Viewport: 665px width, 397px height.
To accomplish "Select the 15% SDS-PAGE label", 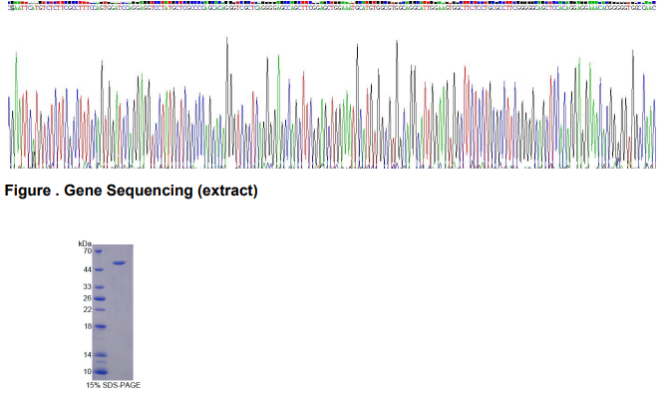I will [x=114, y=385].
